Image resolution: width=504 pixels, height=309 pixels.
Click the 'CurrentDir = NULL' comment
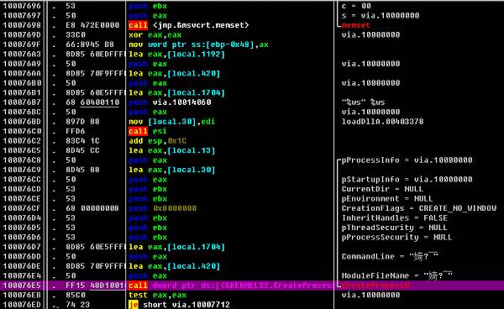[x=382, y=189]
